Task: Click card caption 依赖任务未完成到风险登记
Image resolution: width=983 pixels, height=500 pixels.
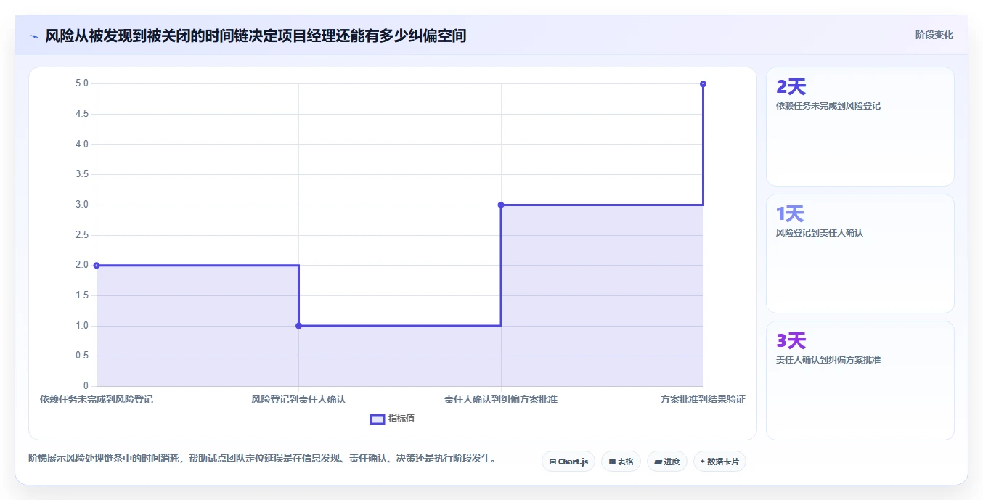Action: tap(828, 106)
